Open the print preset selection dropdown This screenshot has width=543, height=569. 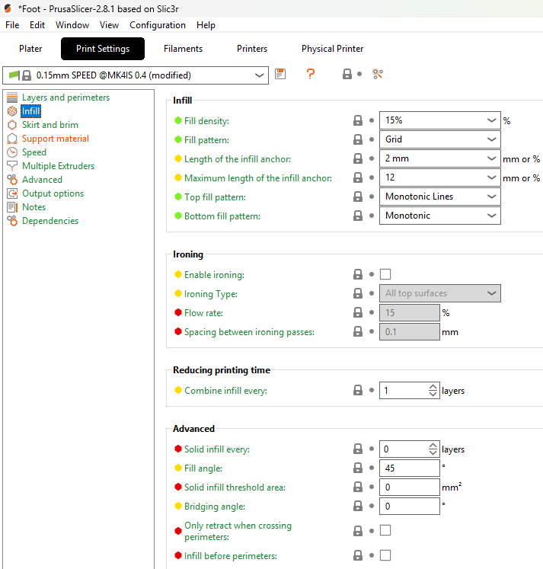point(136,75)
